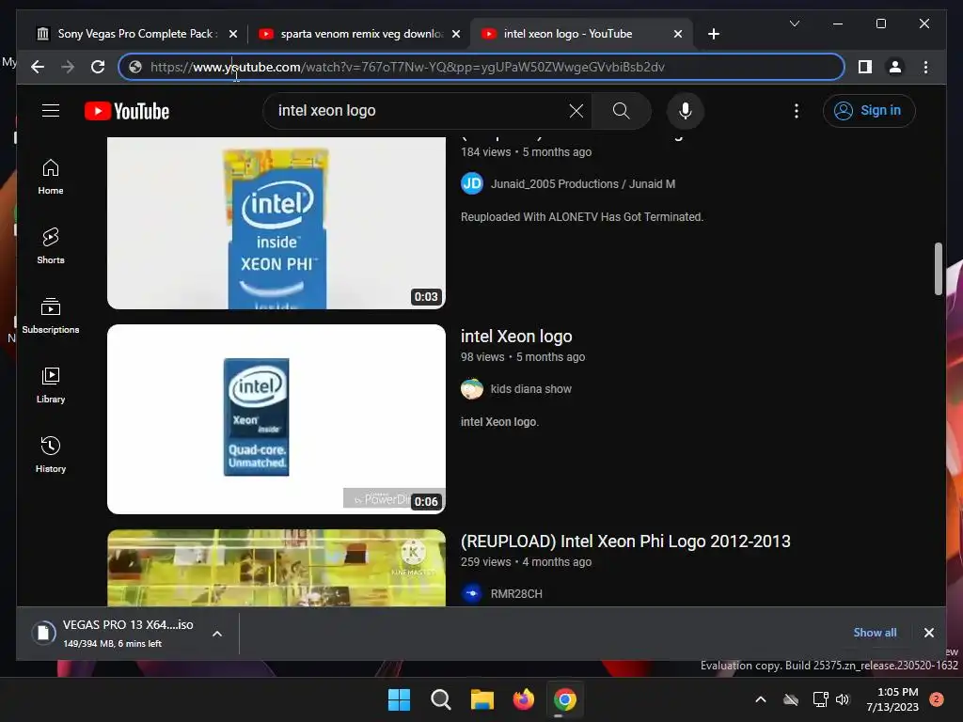The image size is (963, 722).
Task: Open Subscriptions in the sidebar
Action: click(51, 316)
